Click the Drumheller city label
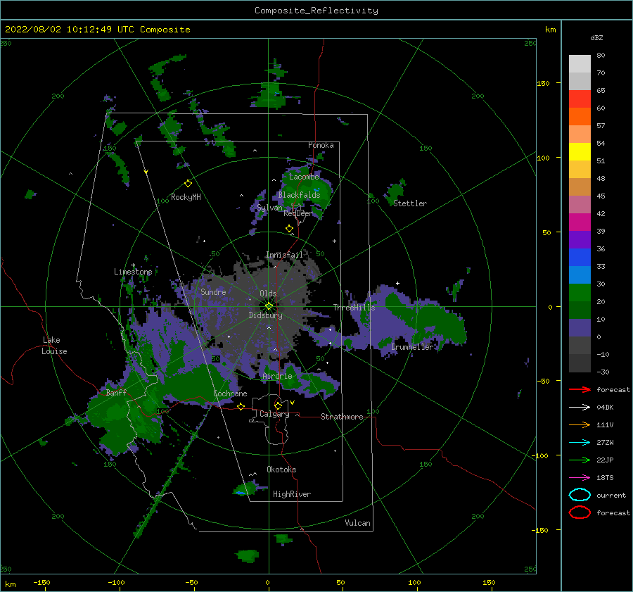 click(x=411, y=347)
